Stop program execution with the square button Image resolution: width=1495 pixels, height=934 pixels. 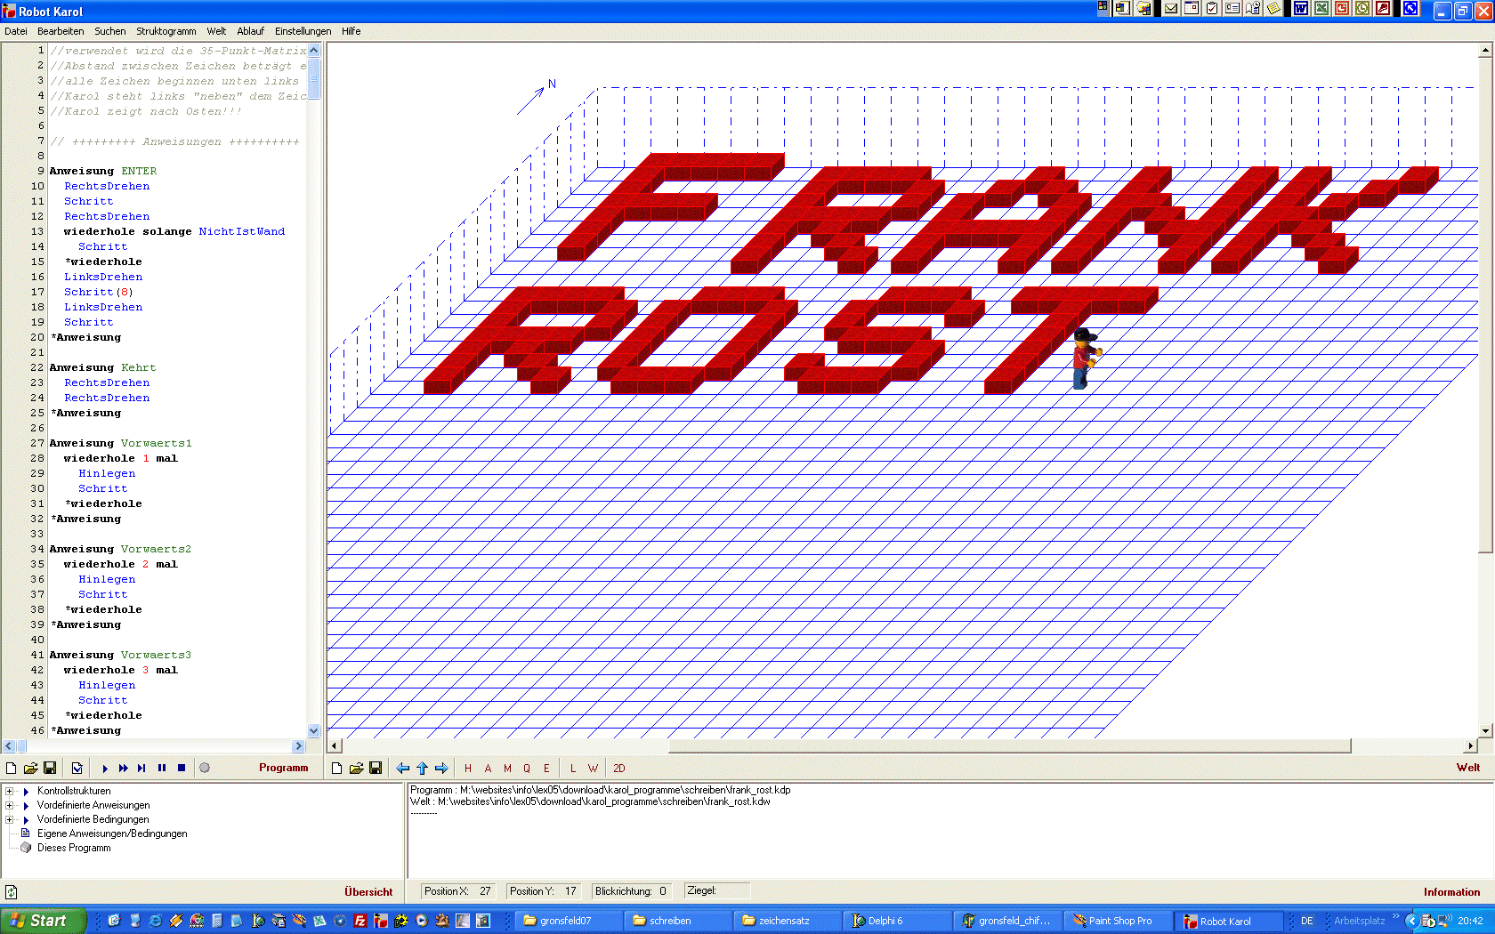(x=182, y=768)
